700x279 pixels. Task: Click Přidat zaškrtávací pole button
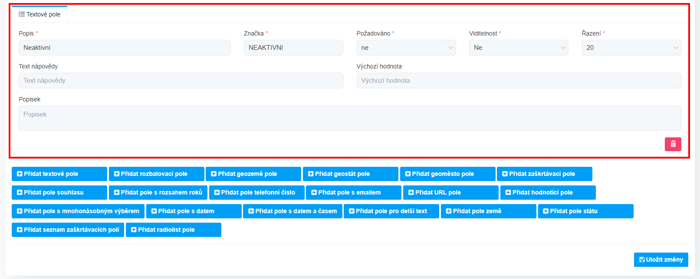[x=545, y=174]
